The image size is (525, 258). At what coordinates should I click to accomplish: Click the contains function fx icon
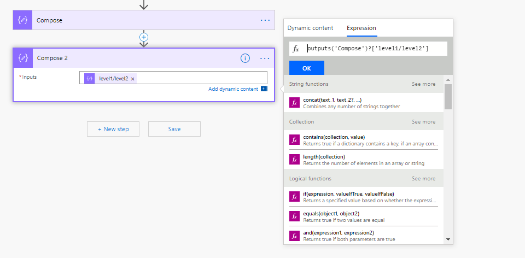(x=294, y=140)
